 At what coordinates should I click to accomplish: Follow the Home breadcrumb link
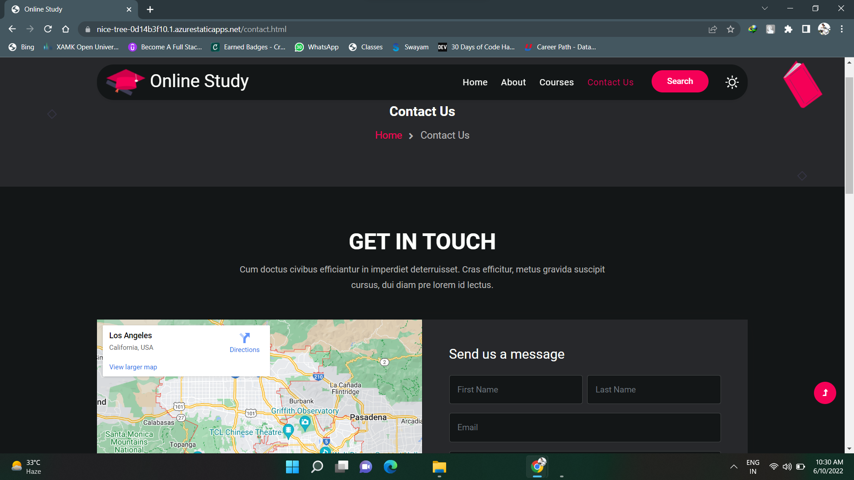coord(388,135)
